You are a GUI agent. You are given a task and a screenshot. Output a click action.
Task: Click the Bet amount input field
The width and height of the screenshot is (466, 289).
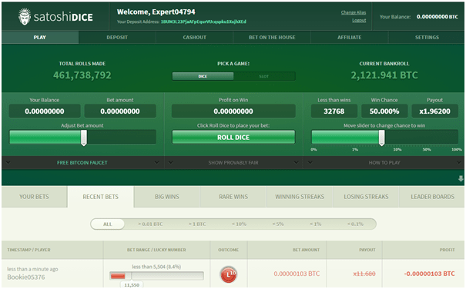coord(120,111)
